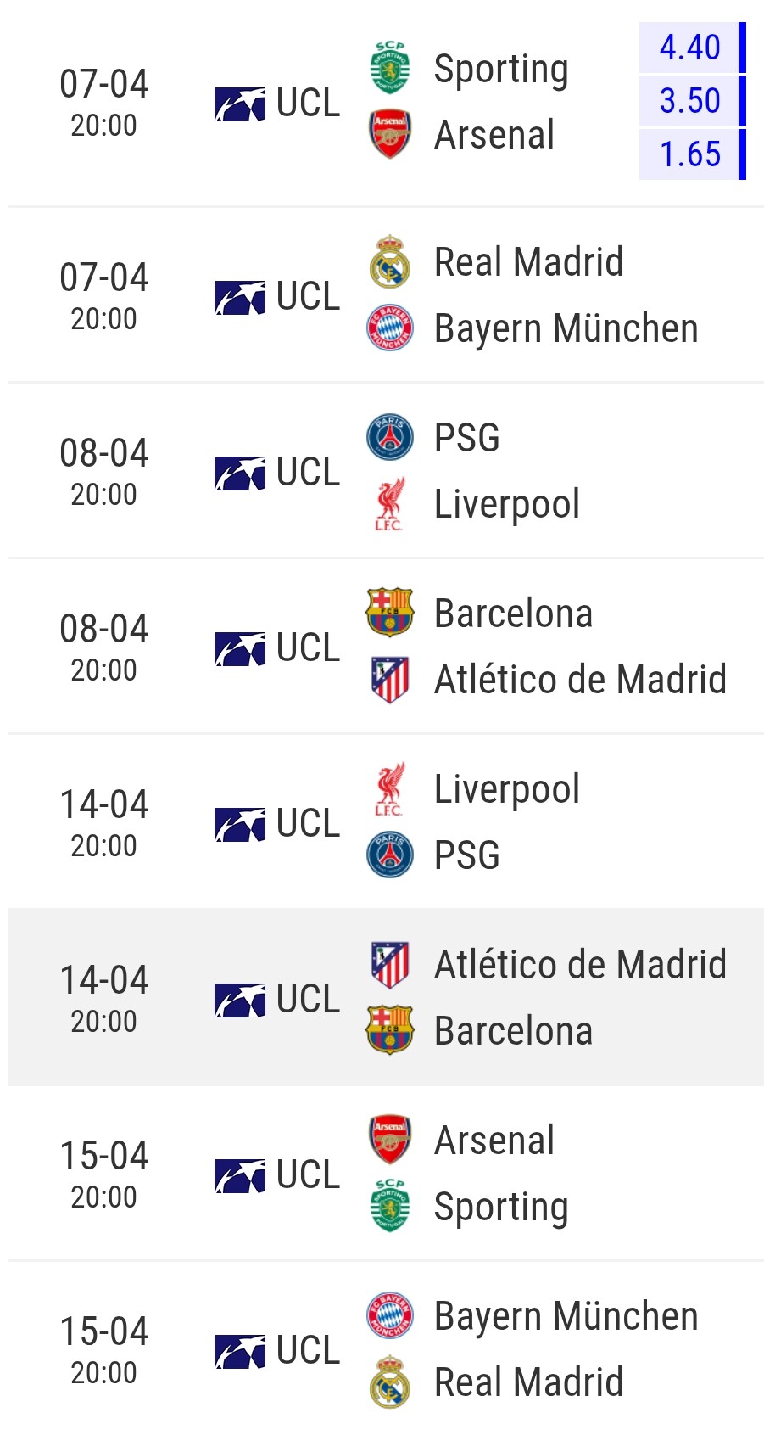
Task: Open UCL logo beside PSG vs Liverpool 08-04
Action: [240, 473]
